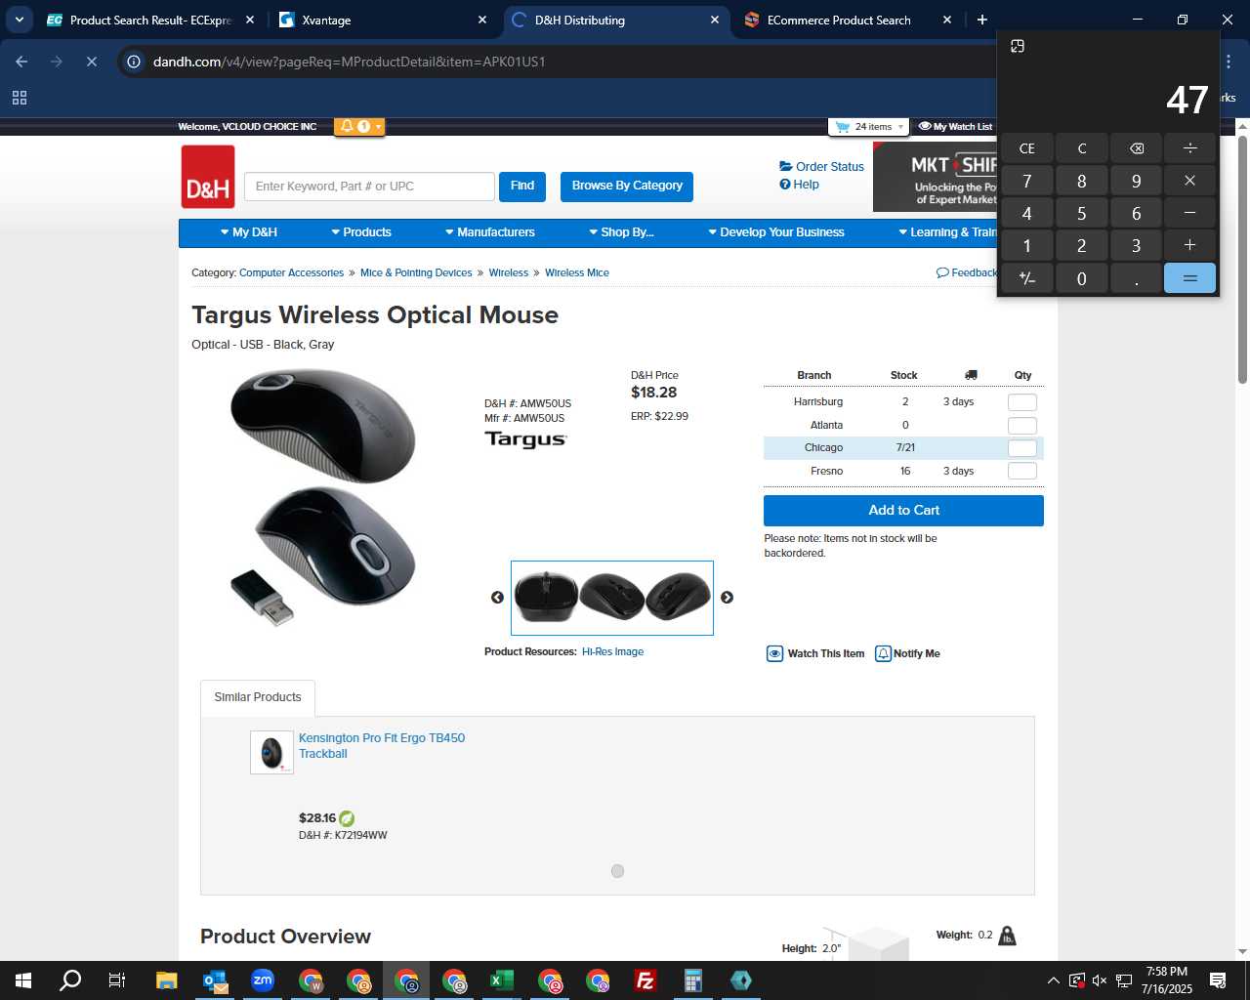
Task: Open My Watch List
Action: point(955,126)
